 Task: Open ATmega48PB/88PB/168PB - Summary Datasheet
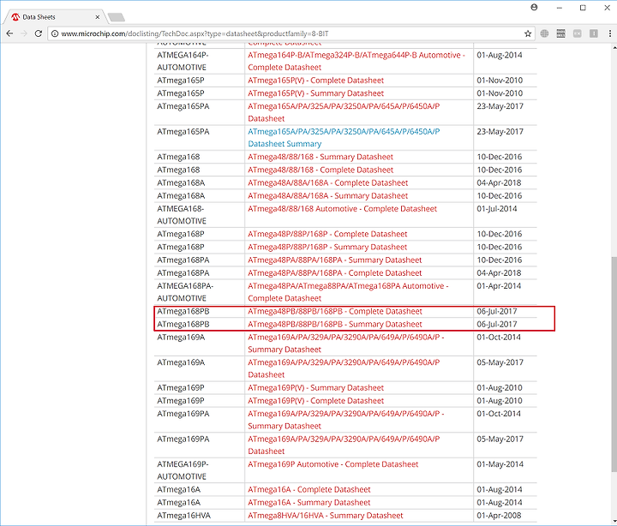335,324
